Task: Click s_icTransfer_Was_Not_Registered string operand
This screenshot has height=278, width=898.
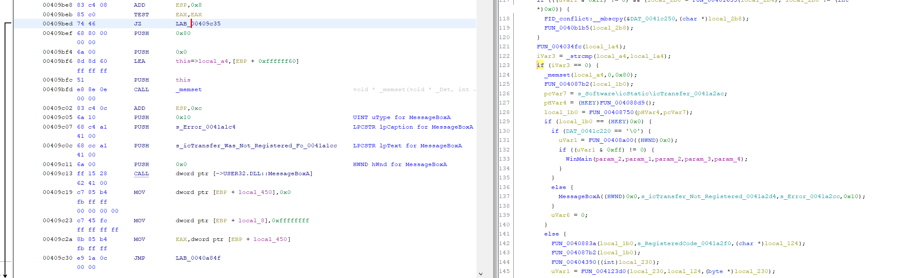Action: (256, 146)
